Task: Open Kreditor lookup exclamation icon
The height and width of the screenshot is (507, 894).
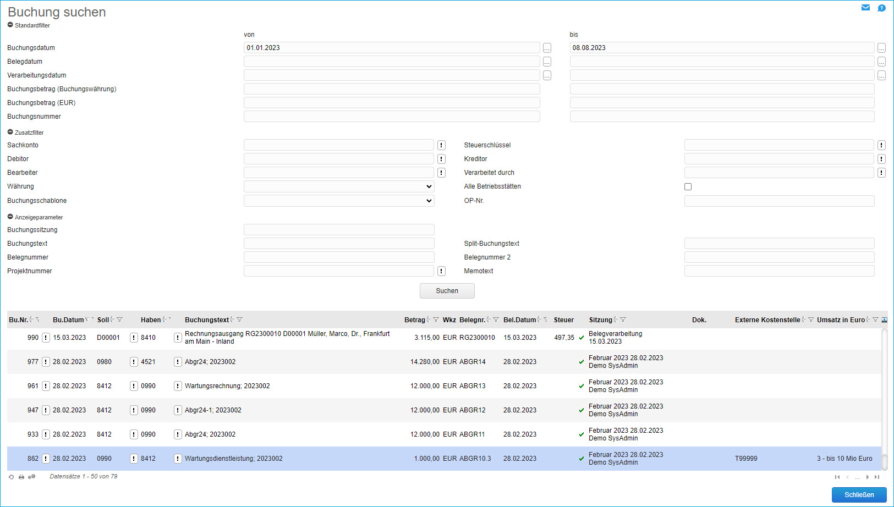Action: pyautogui.click(x=881, y=159)
